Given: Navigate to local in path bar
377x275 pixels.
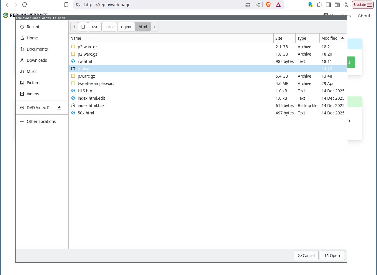Looking at the screenshot, I should (x=109, y=27).
